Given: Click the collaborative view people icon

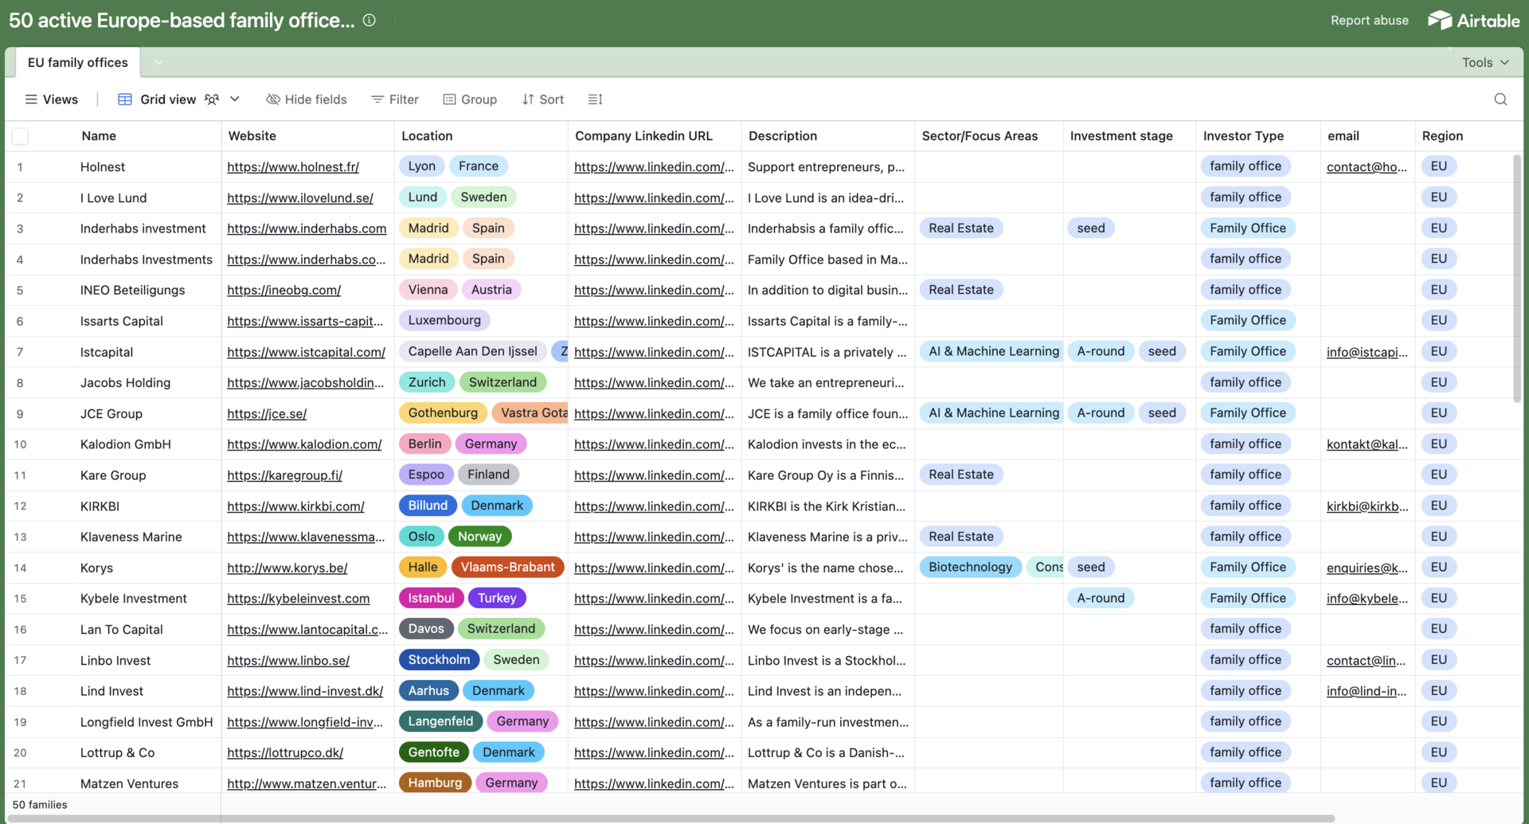Looking at the screenshot, I should pyautogui.click(x=211, y=100).
